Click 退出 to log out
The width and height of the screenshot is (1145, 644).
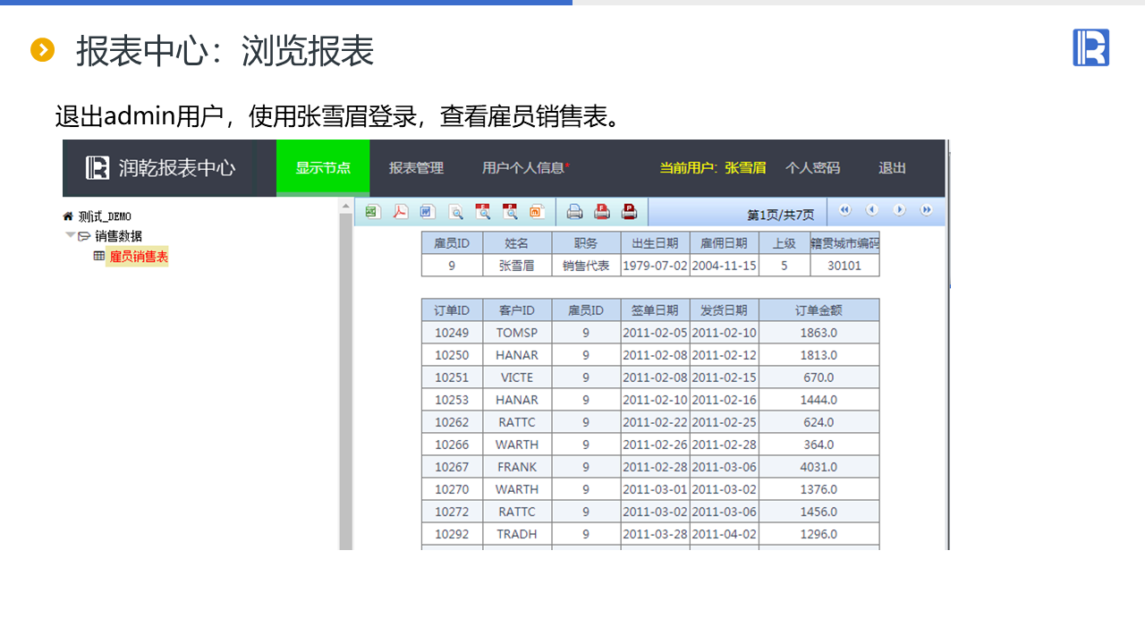(x=892, y=168)
